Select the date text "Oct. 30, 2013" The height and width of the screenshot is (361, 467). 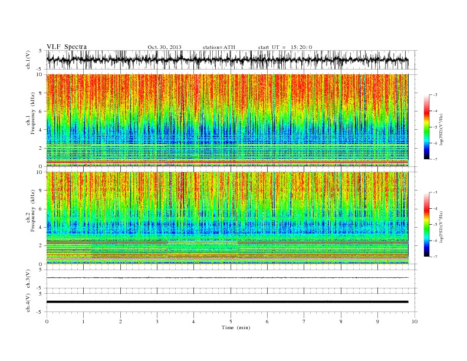click(165, 47)
